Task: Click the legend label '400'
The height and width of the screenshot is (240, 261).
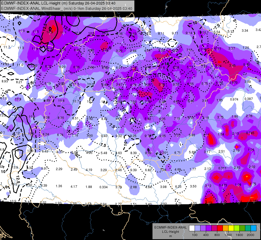Action: (x=206, y=235)
